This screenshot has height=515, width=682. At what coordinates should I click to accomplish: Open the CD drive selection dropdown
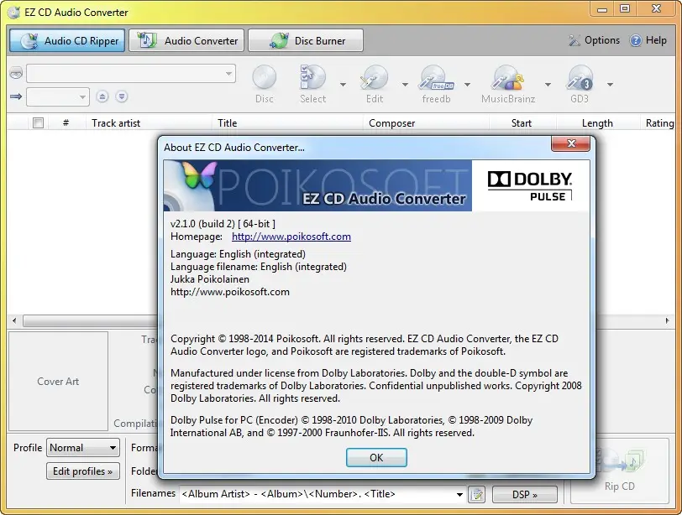pos(131,73)
